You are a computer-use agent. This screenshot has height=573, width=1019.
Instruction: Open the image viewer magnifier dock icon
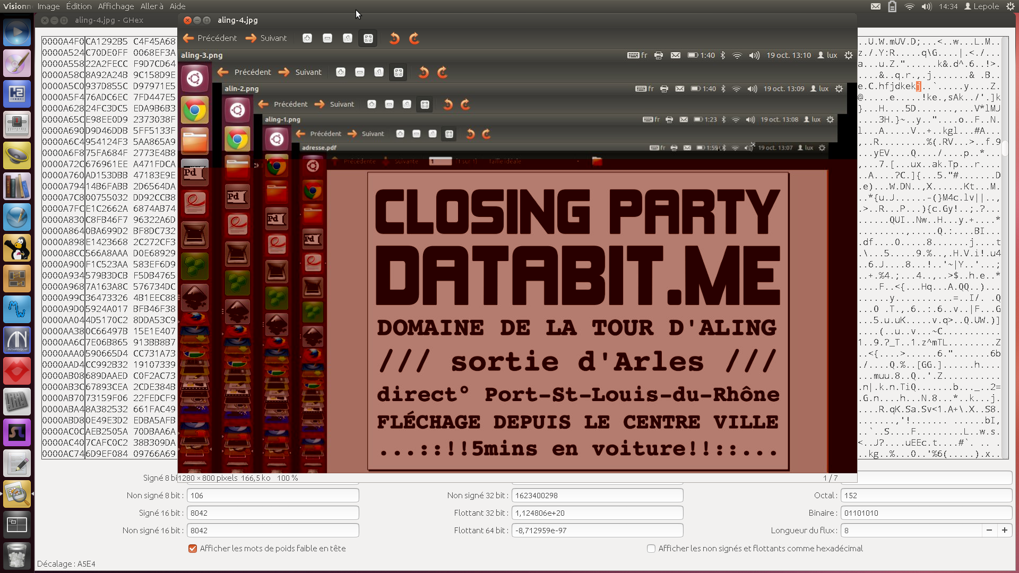[17, 493]
